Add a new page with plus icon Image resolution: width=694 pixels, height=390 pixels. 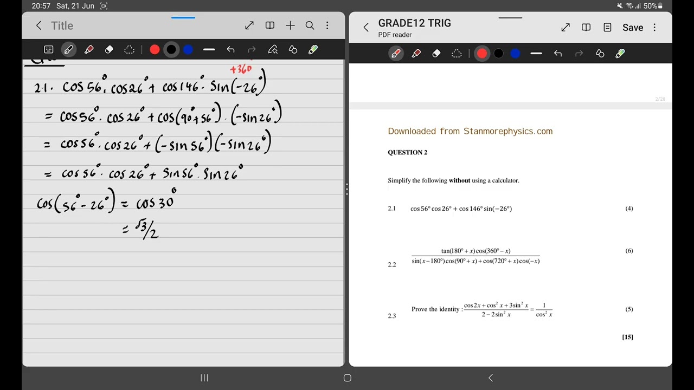tap(290, 25)
